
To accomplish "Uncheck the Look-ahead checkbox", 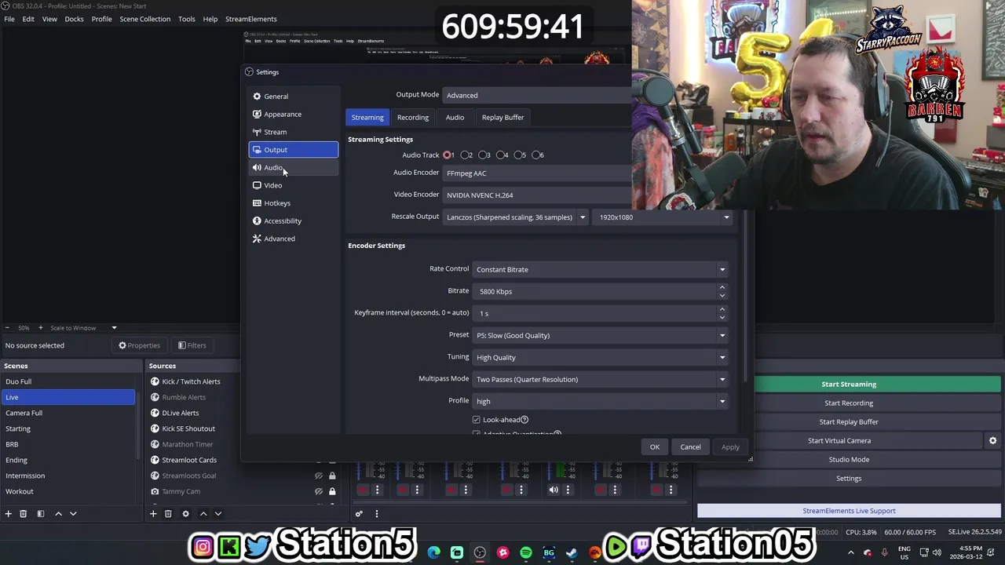I will [x=477, y=420].
